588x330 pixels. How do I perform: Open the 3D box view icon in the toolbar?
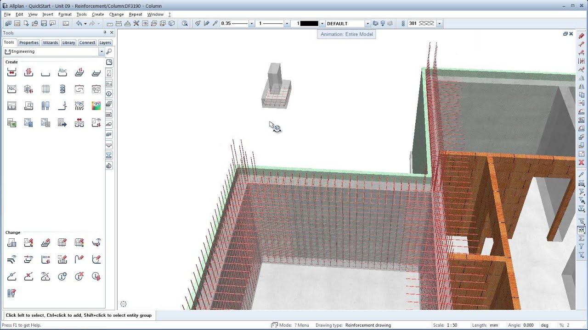(x=171, y=23)
